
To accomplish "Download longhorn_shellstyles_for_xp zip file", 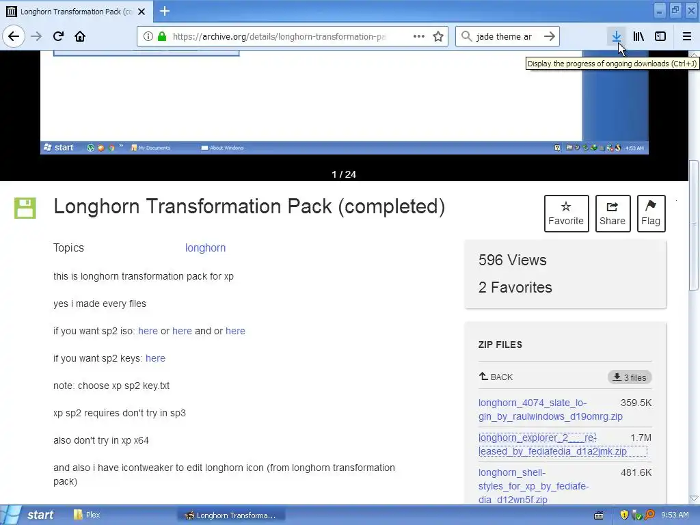I will 533,486.
